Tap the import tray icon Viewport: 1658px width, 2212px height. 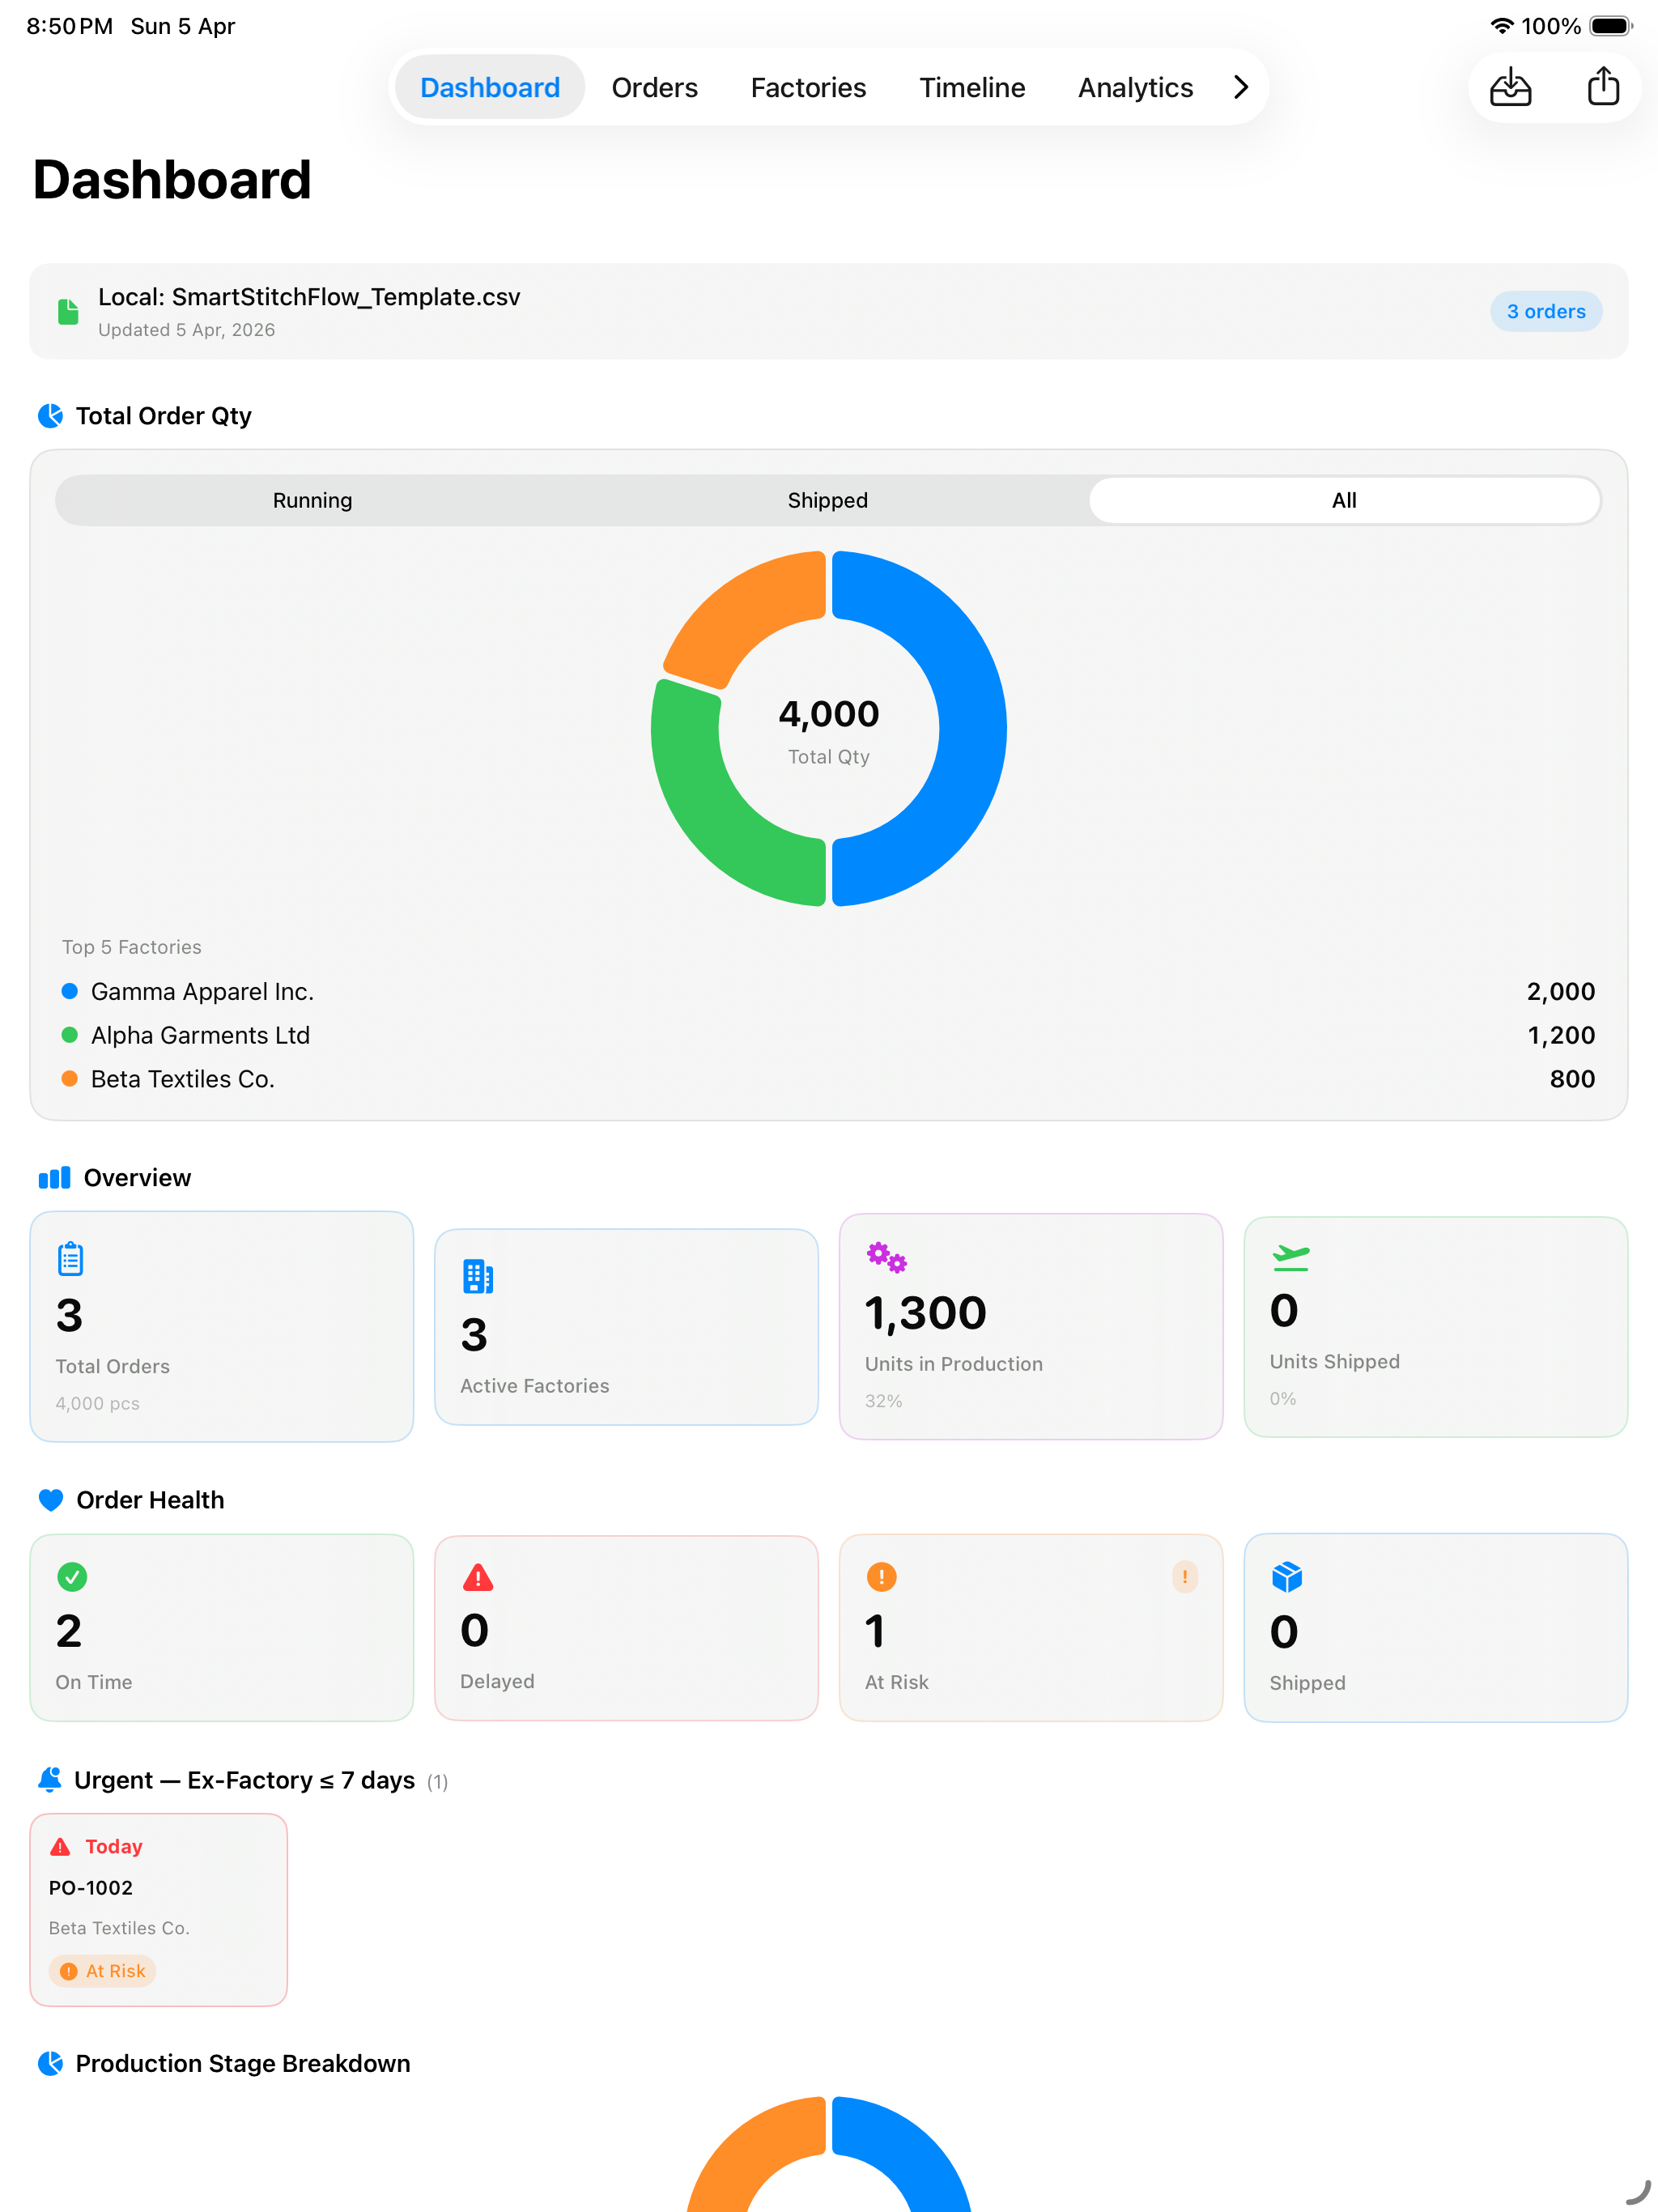pyautogui.click(x=1510, y=87)
